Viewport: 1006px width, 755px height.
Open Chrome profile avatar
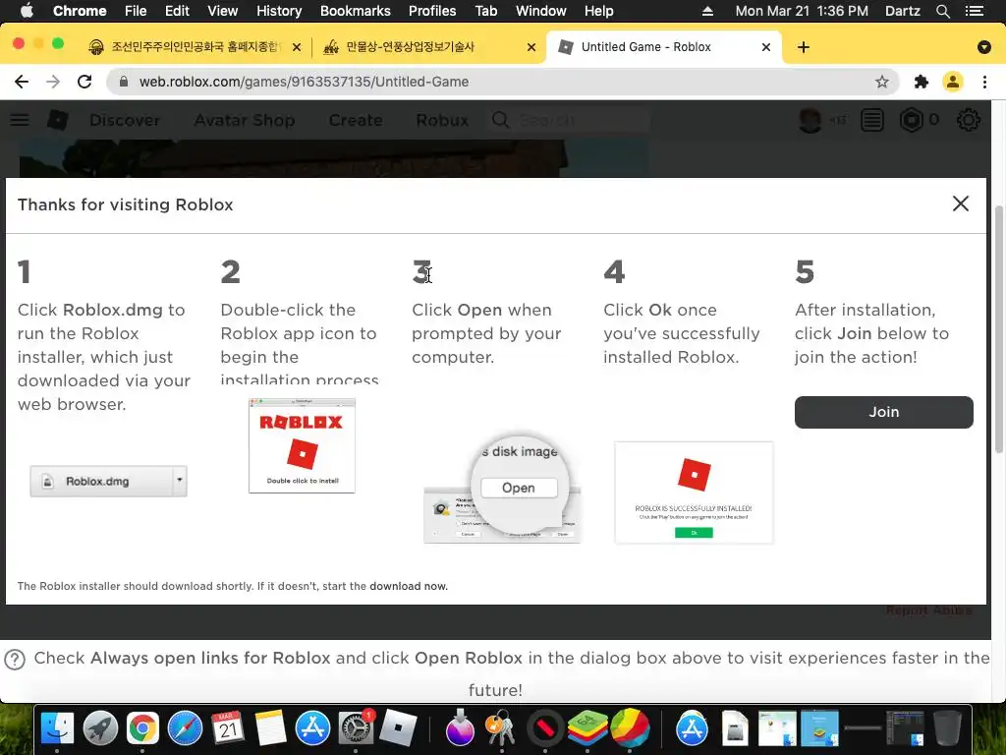click(x=953, y=82)
